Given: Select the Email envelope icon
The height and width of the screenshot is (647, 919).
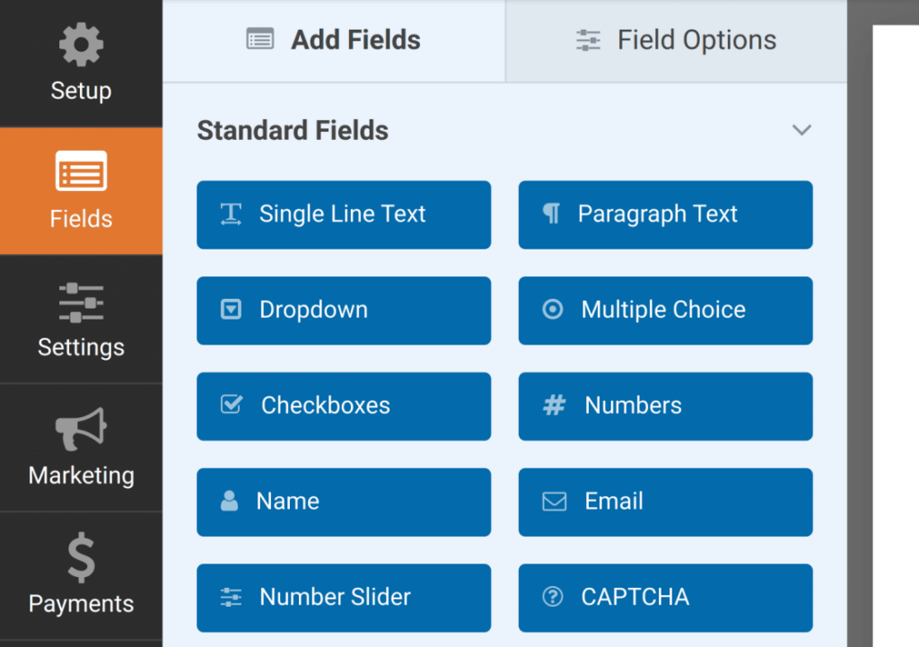Looking at the screenshot, I should click(x=554, y=502).
